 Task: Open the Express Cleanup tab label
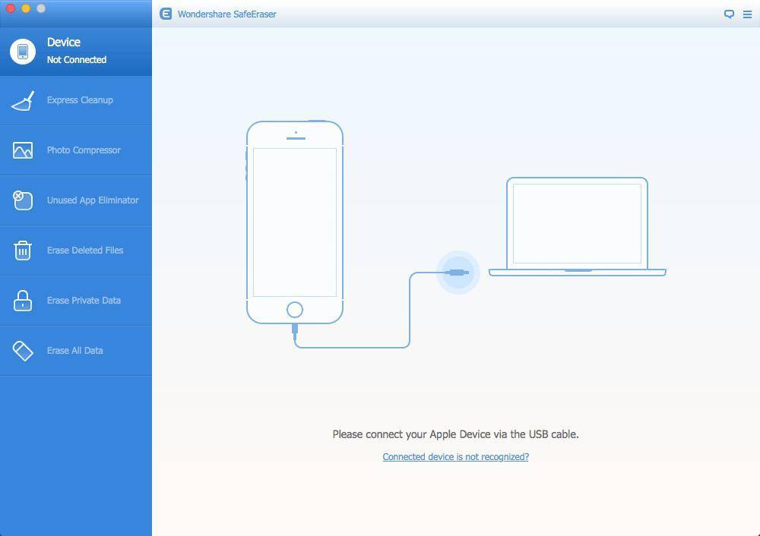80,100
